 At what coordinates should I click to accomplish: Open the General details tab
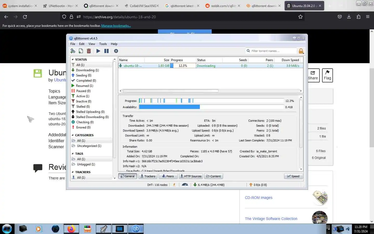(128, 176)
